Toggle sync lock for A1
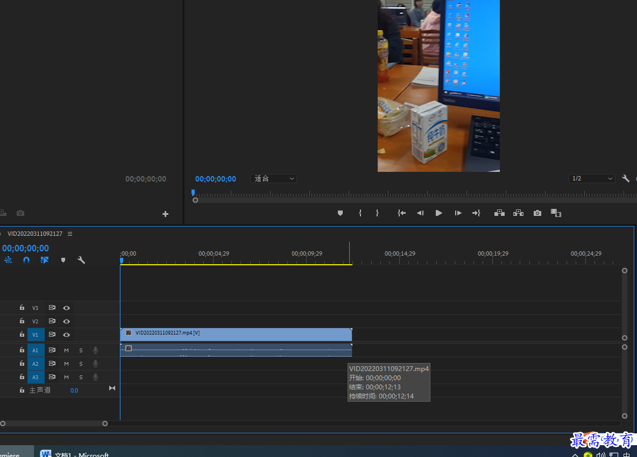Screen dimensions: 637x457 click(52, 350)
